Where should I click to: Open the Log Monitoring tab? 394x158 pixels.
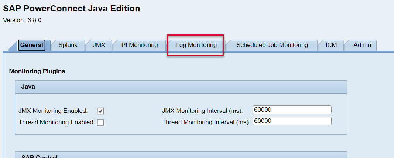(196, 45)
